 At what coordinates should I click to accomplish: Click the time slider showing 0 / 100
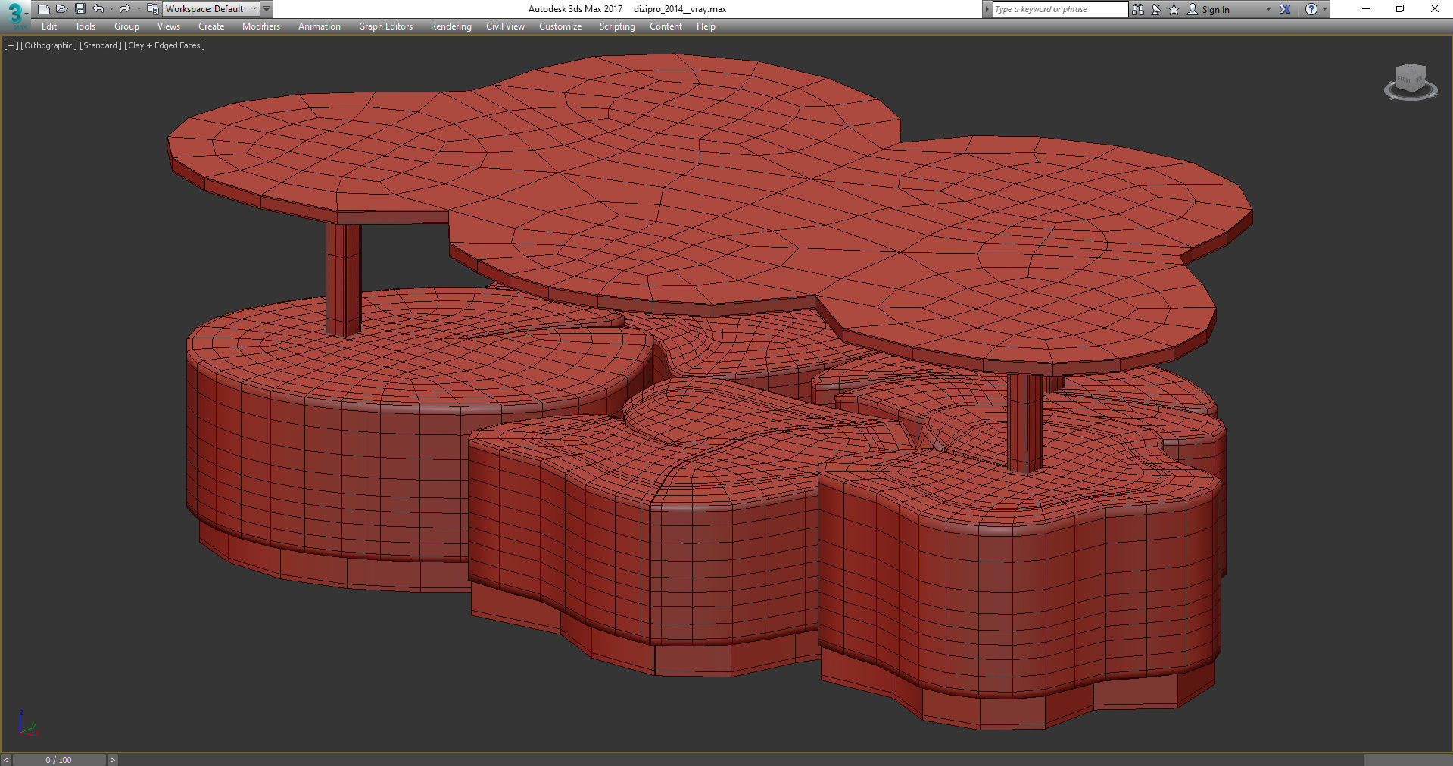coord(59,760)
